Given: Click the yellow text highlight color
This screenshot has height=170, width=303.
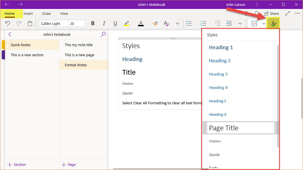Looking at the screenshot, I should click(127, 24).
